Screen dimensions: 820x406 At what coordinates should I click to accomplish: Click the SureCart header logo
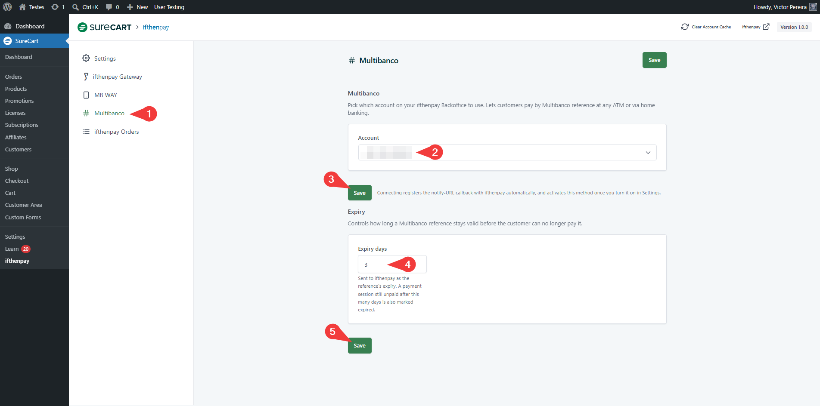104,27
